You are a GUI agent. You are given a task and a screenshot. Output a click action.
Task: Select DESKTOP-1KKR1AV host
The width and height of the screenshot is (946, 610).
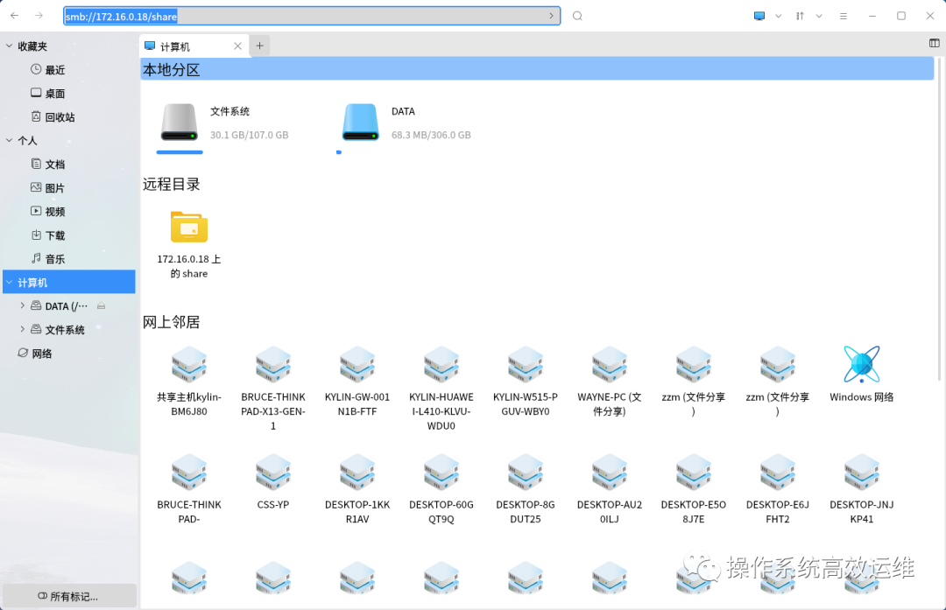click(x=357, y=489)
